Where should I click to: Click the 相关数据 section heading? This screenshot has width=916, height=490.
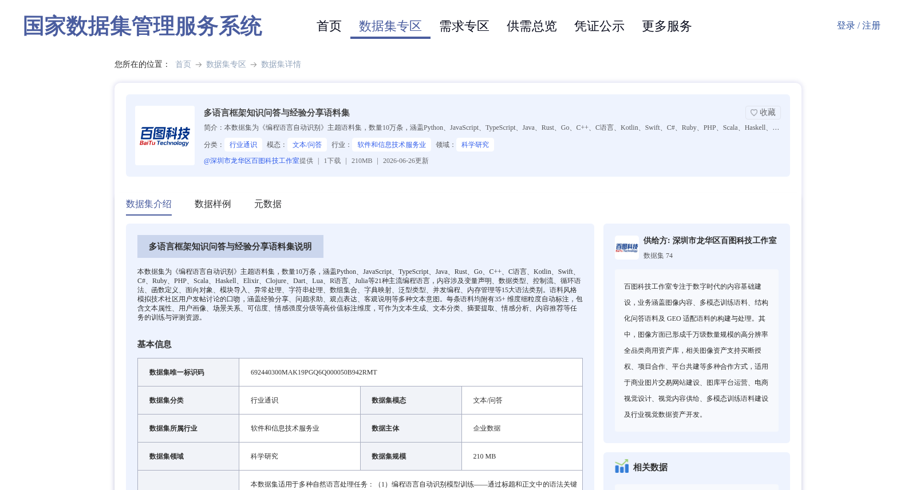click(650, 467)
